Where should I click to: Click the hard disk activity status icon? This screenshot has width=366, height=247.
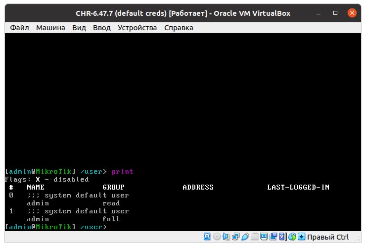(x=207, y=237)
